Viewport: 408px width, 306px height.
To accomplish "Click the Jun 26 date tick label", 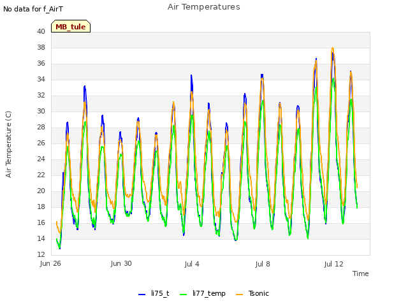I will click(50, 263).
